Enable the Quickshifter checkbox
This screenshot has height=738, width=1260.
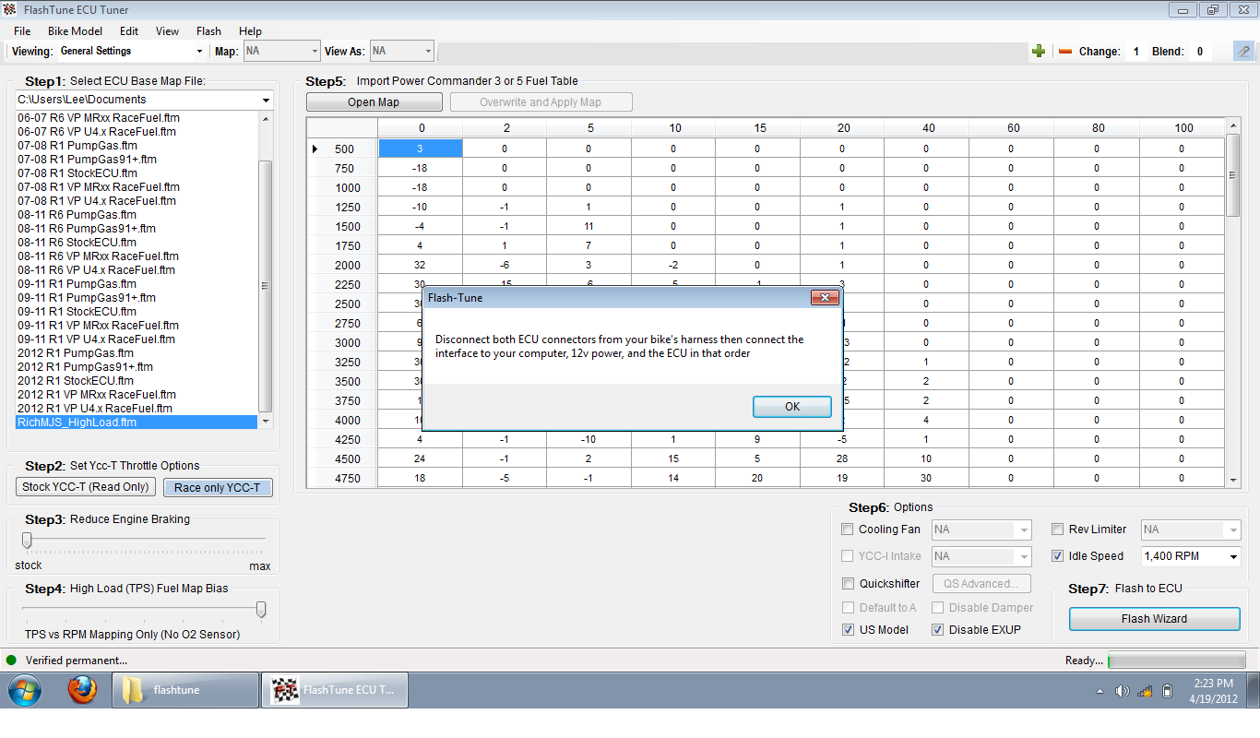[x=847, y=583]
